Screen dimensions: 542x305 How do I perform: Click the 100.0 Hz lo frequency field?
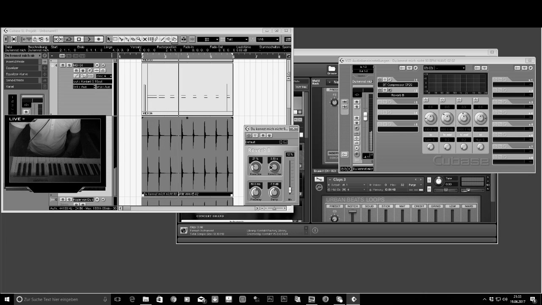pyautogui.click(x=430, y=129)
